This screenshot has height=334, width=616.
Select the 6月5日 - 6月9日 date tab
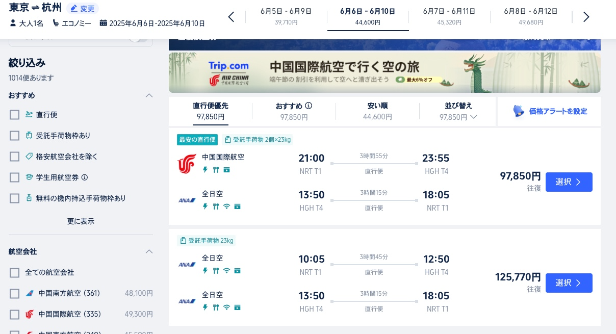click(286, 16)
